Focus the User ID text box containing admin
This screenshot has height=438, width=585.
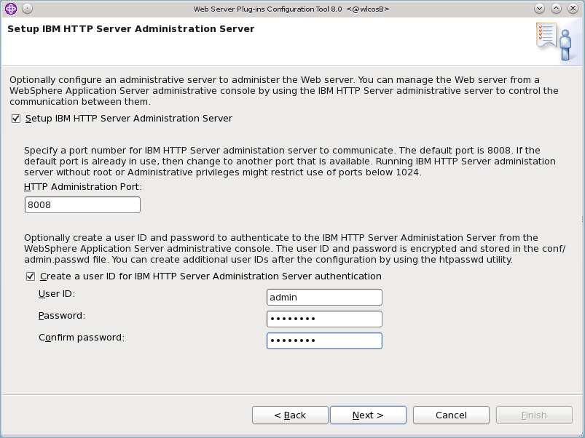[324, 297]
